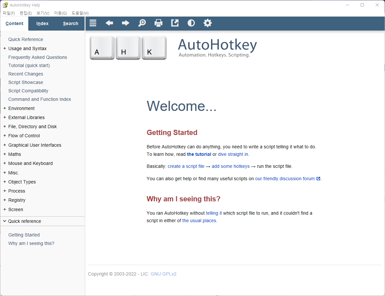
Task: Jump to 'Why am I seeing this?' entry
Action: tap(31, 243)
